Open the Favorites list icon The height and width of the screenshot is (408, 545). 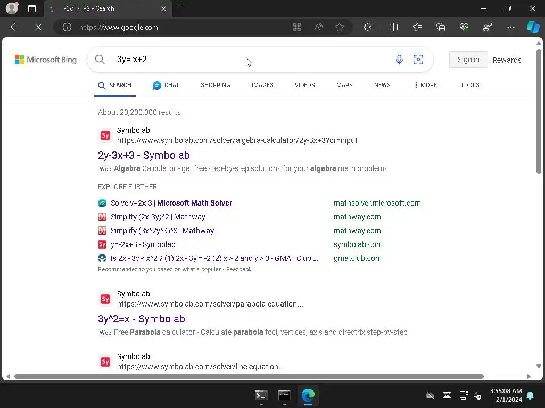pos(417,27)
